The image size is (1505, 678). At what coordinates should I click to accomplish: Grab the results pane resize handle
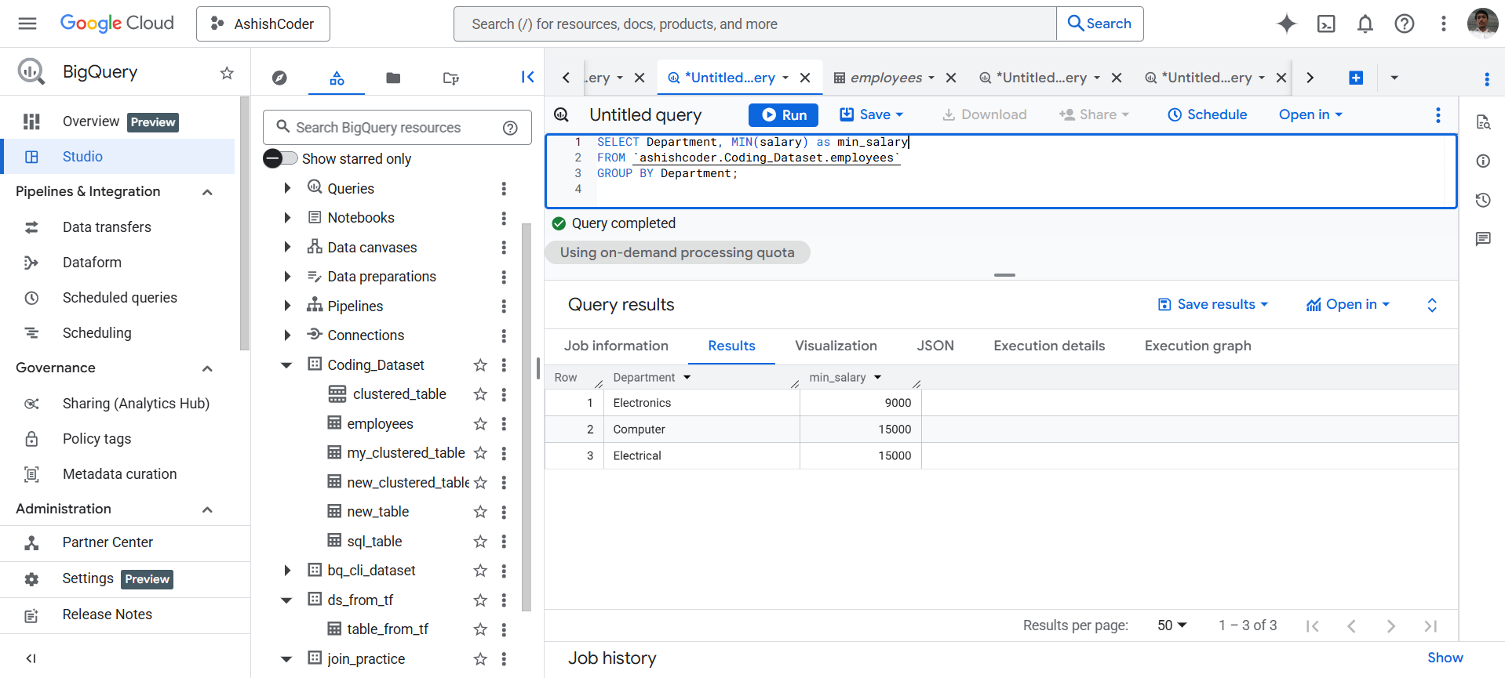pos(1004,275)
